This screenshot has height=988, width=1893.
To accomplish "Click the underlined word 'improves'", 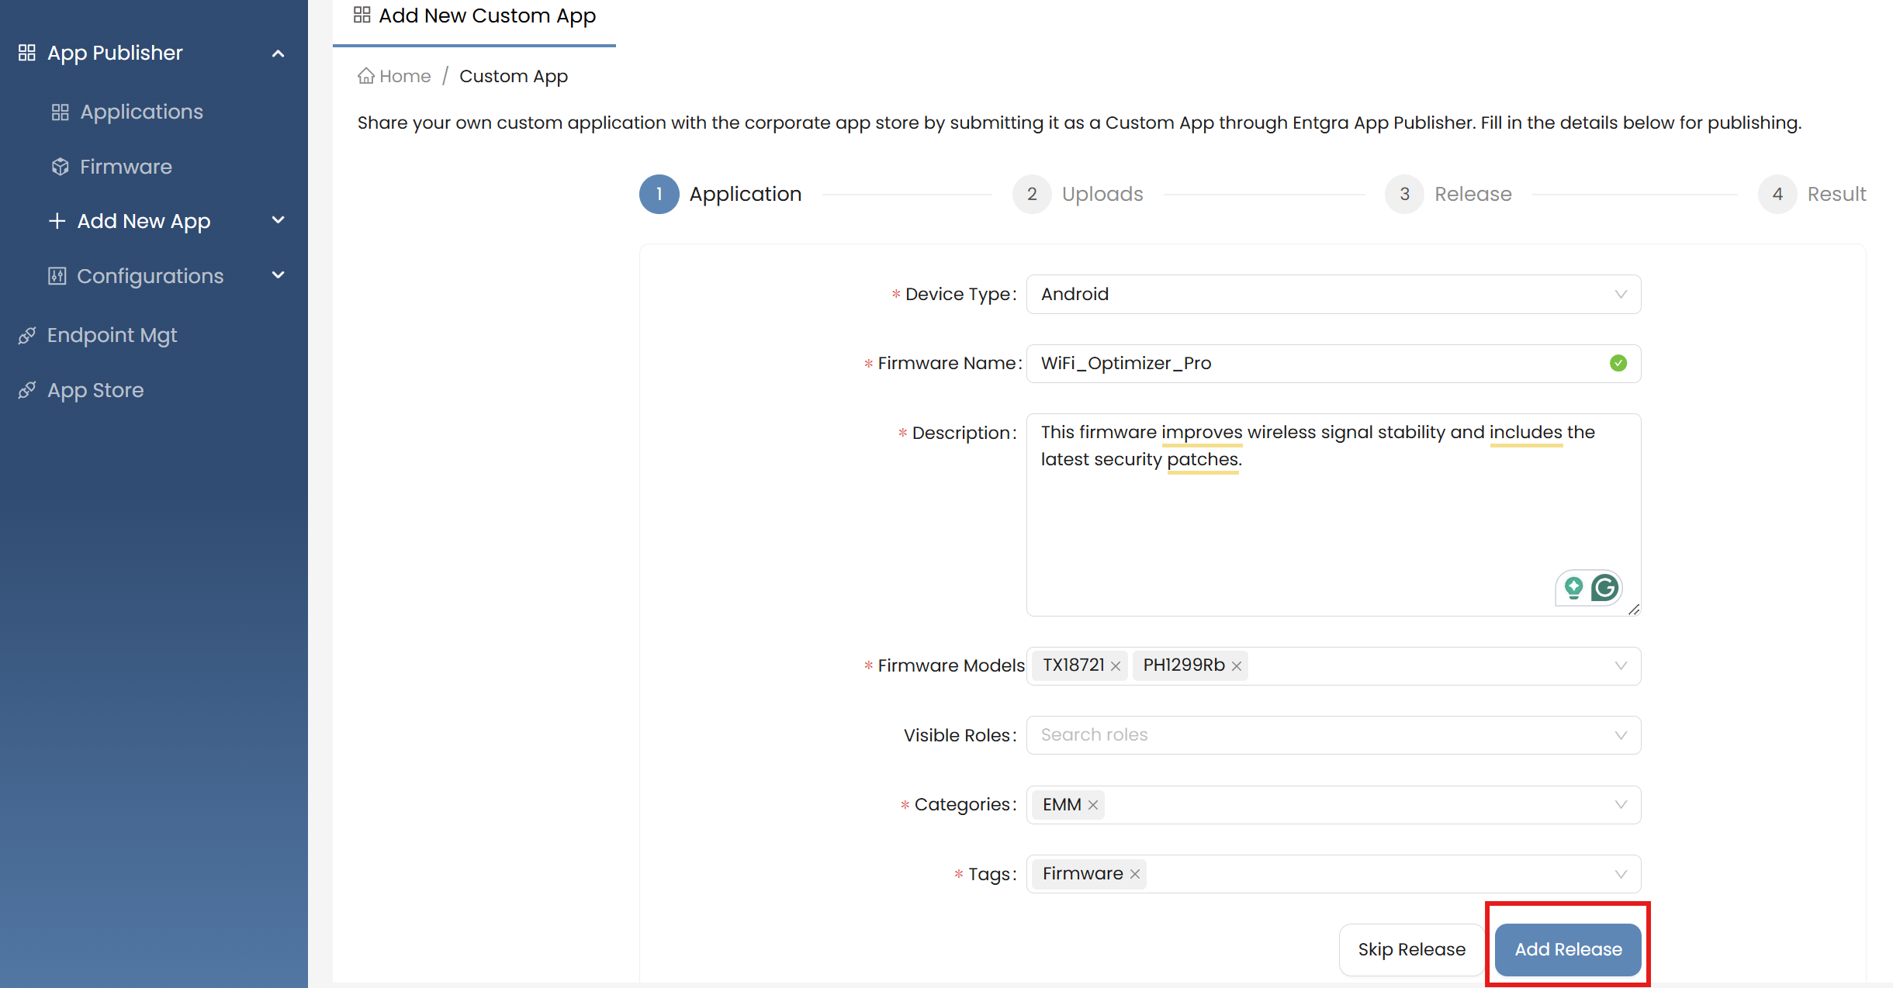I will coord(1202,432).
